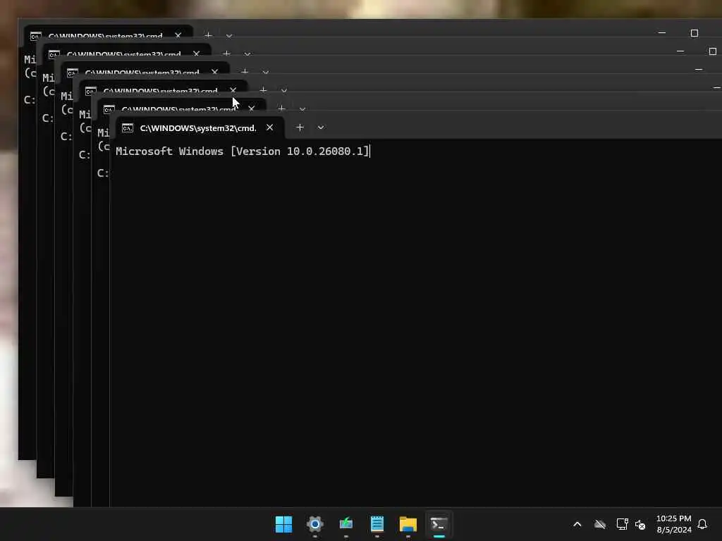Viewport: 722px width, 541px height.
Task: Minimize the rearmost Terminal window
Action: pos(662,33)
